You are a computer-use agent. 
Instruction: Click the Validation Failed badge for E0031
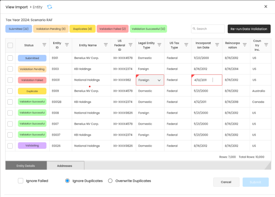[x=32, y=80]
